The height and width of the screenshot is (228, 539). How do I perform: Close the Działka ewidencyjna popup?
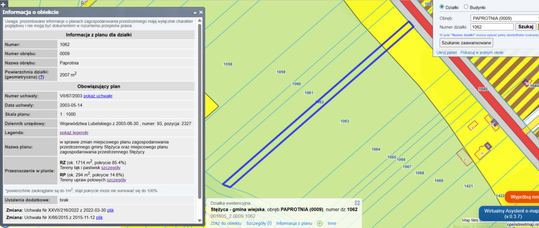coord(357,203)
